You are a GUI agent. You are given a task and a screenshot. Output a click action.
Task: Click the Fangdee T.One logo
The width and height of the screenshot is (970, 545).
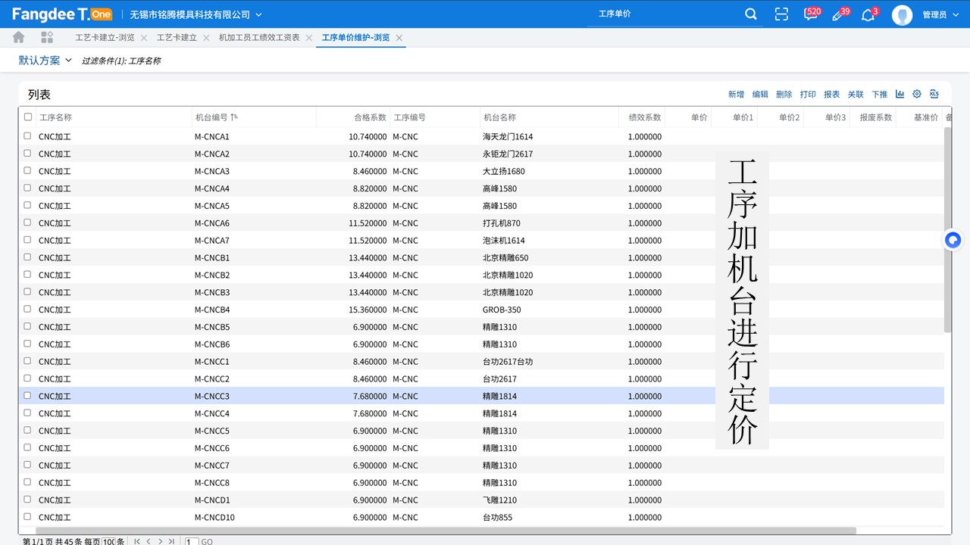click(x=62, y=14)
